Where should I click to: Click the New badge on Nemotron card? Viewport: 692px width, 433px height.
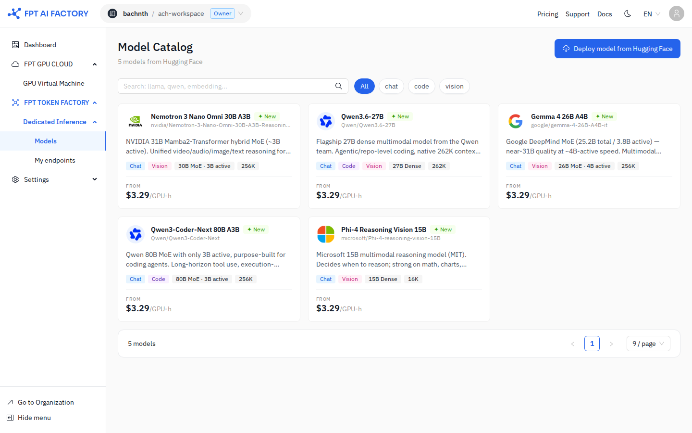click(x=267, y=116)
